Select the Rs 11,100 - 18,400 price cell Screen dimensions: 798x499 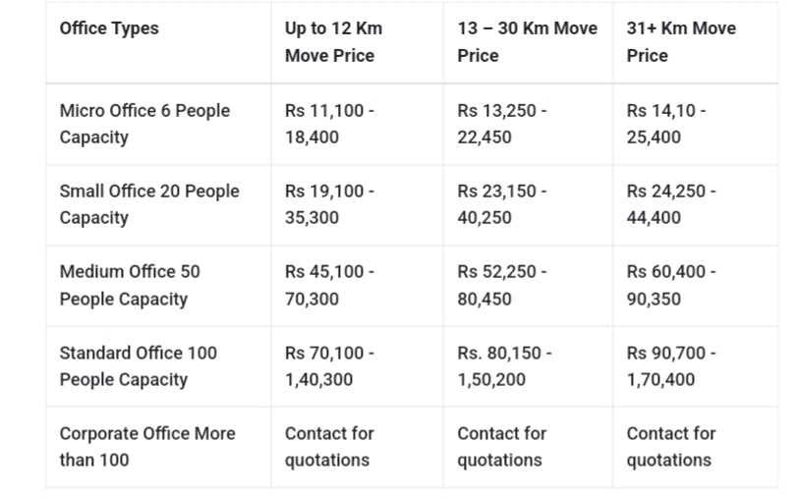click(329, 124)
